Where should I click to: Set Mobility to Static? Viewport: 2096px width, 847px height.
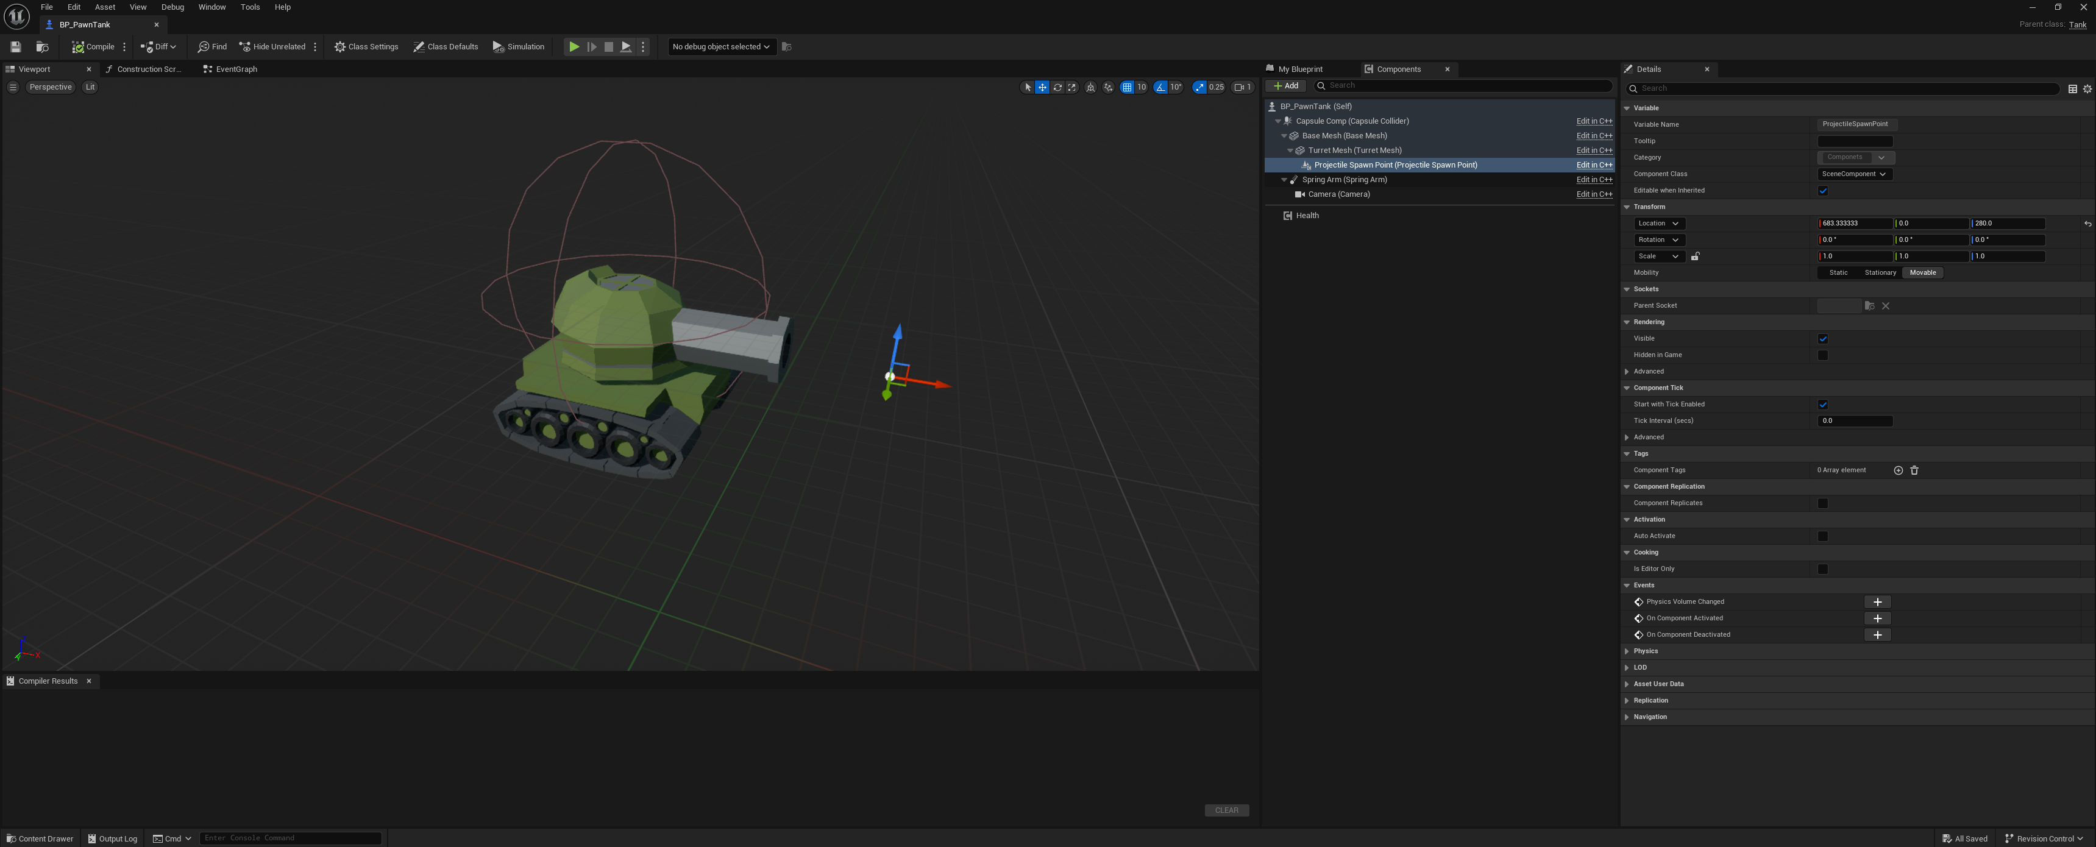tap(1838, 272)
